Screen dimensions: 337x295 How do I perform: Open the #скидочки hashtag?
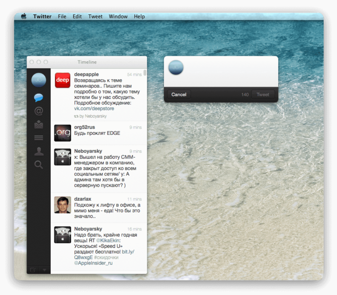tap(106, 257)
